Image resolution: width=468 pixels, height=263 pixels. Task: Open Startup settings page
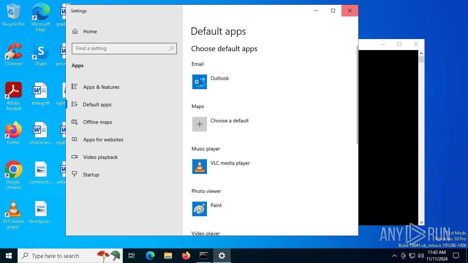click(x=124, y=175)
